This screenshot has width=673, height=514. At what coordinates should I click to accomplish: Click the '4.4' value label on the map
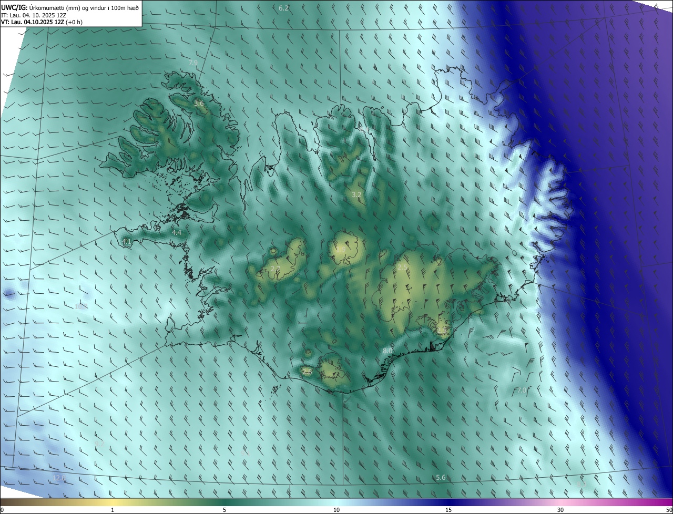[177, 232]
